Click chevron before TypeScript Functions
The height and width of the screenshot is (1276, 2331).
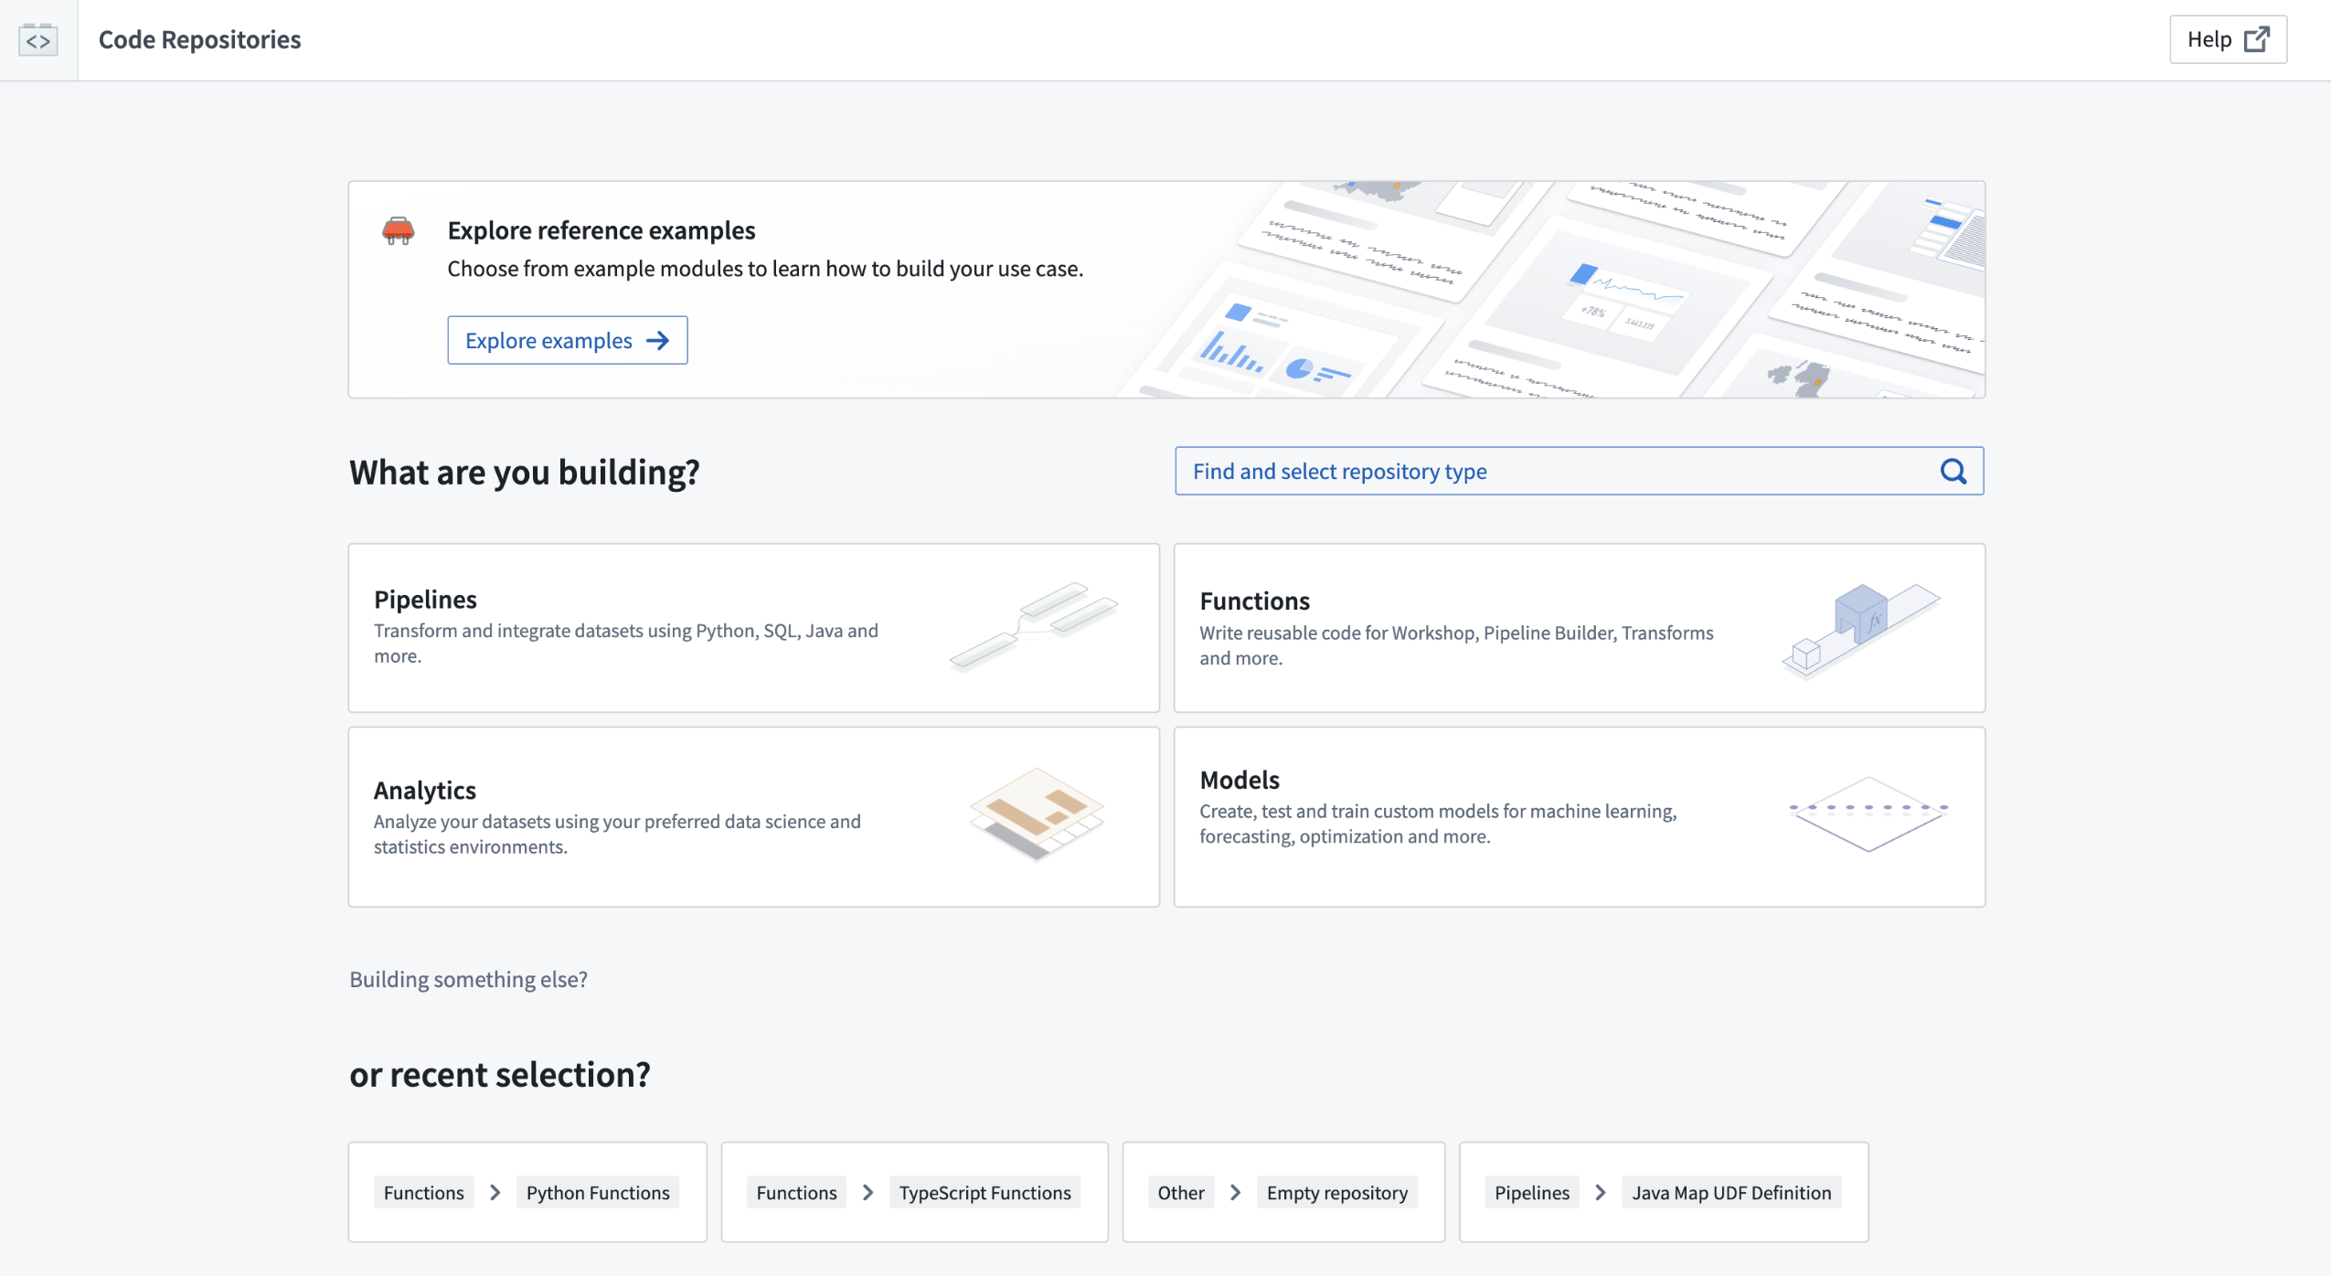tap(868, 1192)
